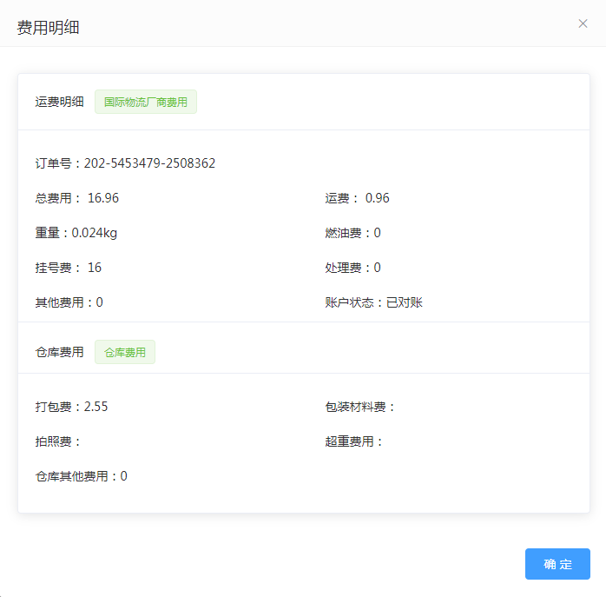Click the 运费明细 section heading
The height and width of the screenshot is (597, 606).
[x=60, y=102]
